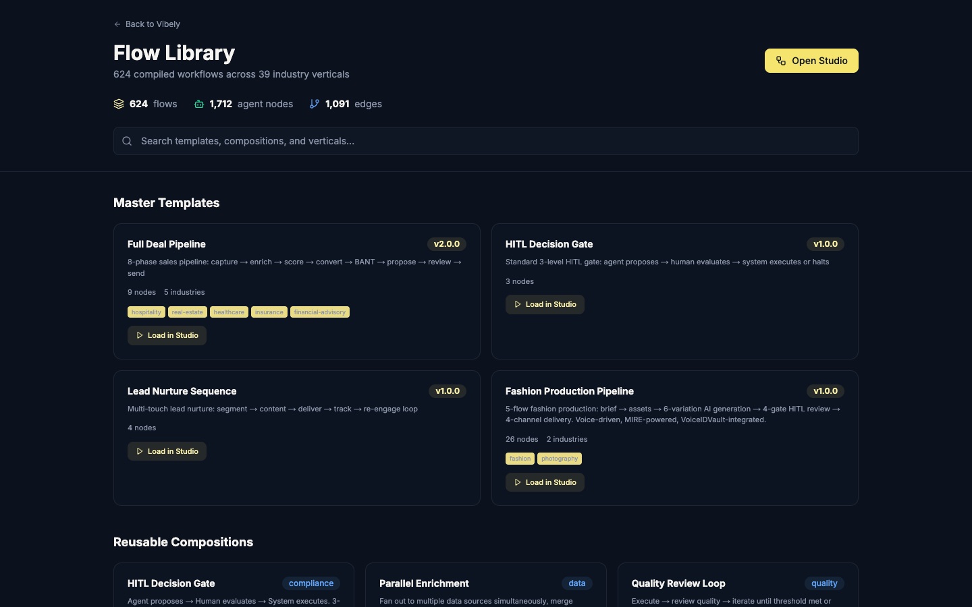
Task: Select the real-estate industry tag
Action: pos(188,312)
